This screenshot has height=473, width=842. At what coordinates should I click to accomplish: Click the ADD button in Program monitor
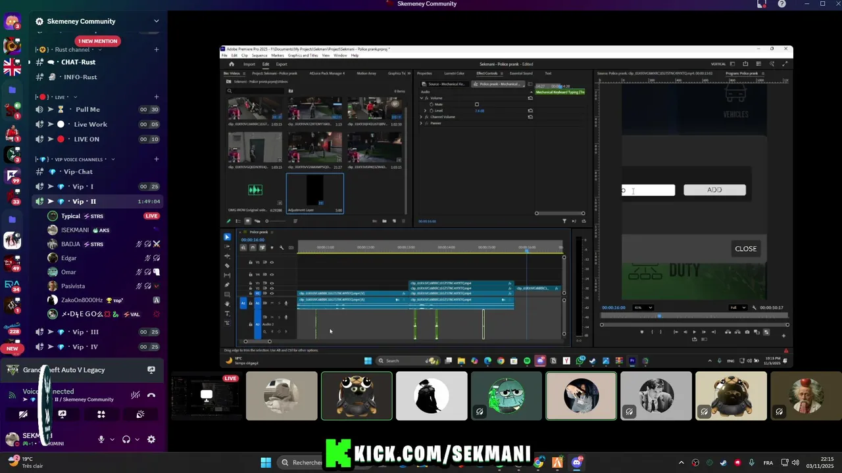pyautogui.click(x=714, y=190)
